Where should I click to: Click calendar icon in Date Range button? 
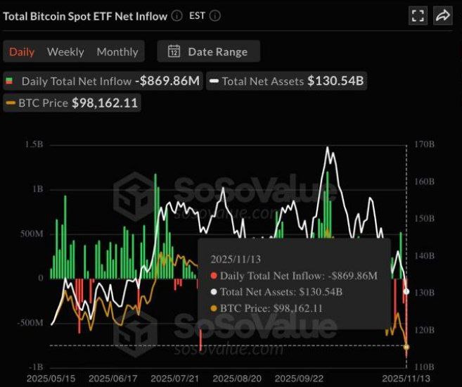pyautogui.click(x=174, y=51)
